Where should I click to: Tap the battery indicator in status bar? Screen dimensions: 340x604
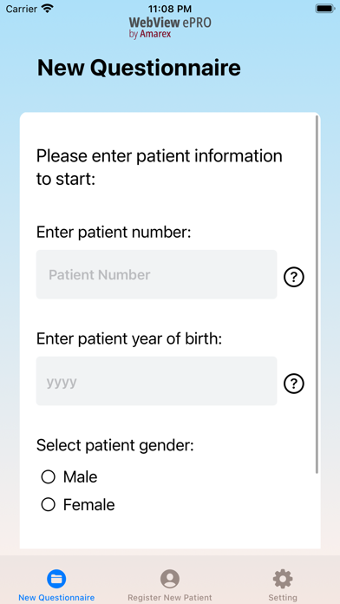[x=325, y=9]
